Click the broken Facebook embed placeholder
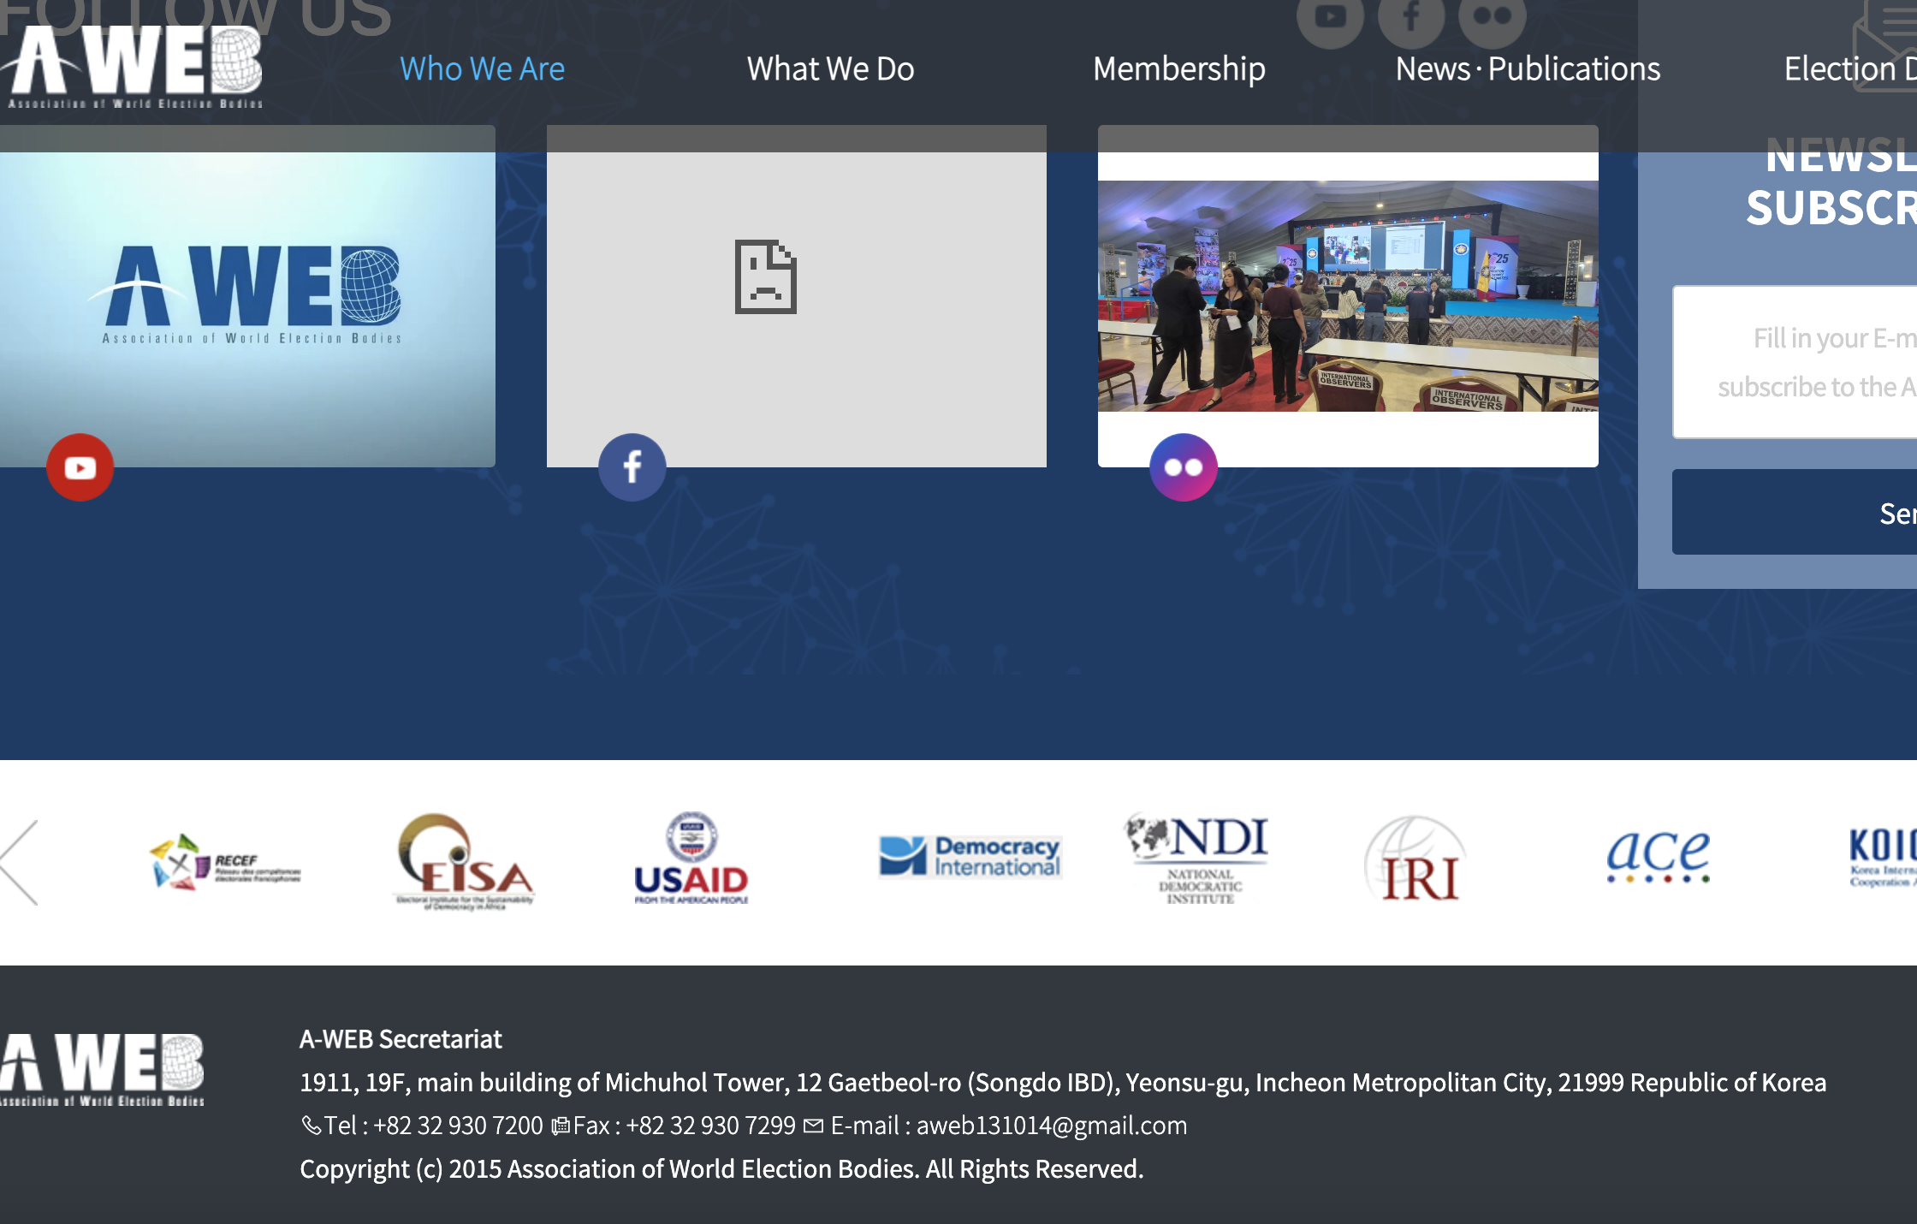Viewport: 1917px width, 1224px height. tap(796, 296)
